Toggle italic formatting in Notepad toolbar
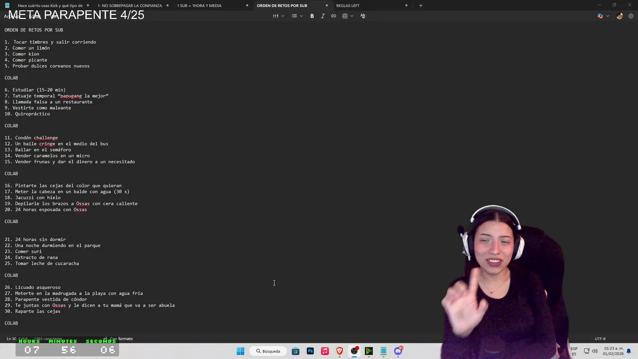 click(322, 16)
